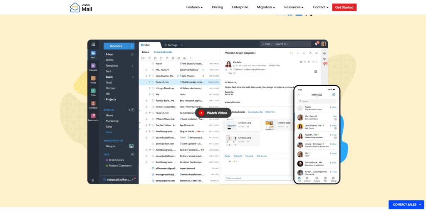This screenshot has height=211, width=426.
Task: Click the forward arrow icon in email header
Action: click(313, 62)
